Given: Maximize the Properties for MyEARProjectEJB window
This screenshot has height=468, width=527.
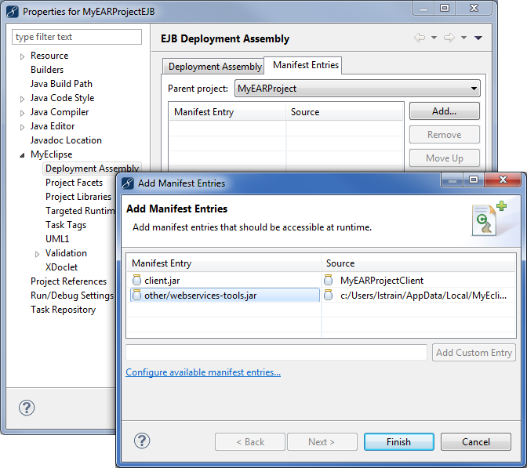Looking at the screenshot, I should tap(445, 8).
